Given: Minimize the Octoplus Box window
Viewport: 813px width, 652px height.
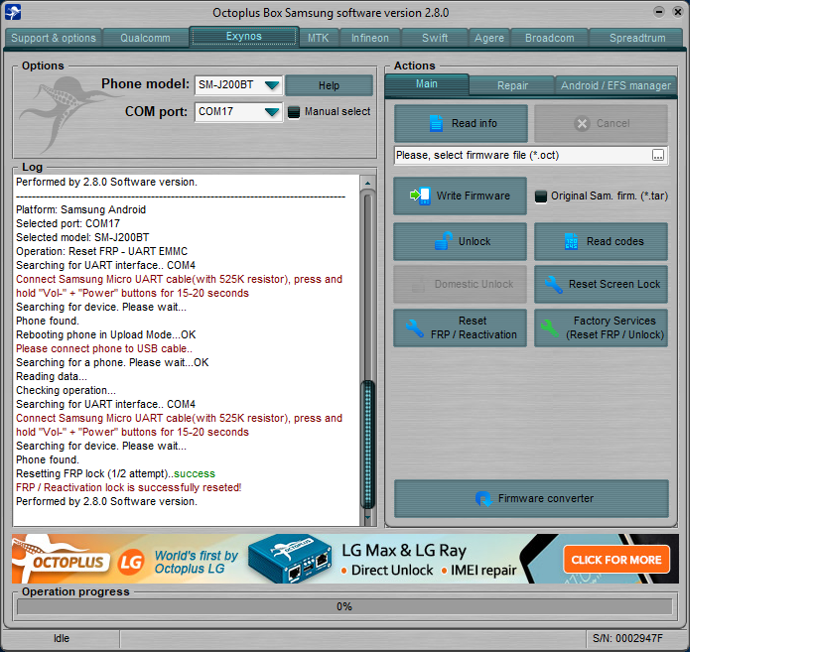Looking at the screenshot, I should (x=658, y=11).
